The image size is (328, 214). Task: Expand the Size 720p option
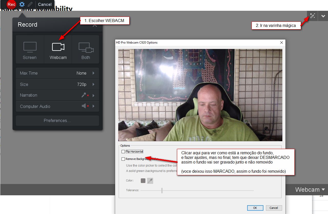pyautogui.click(x=57, y=84)
